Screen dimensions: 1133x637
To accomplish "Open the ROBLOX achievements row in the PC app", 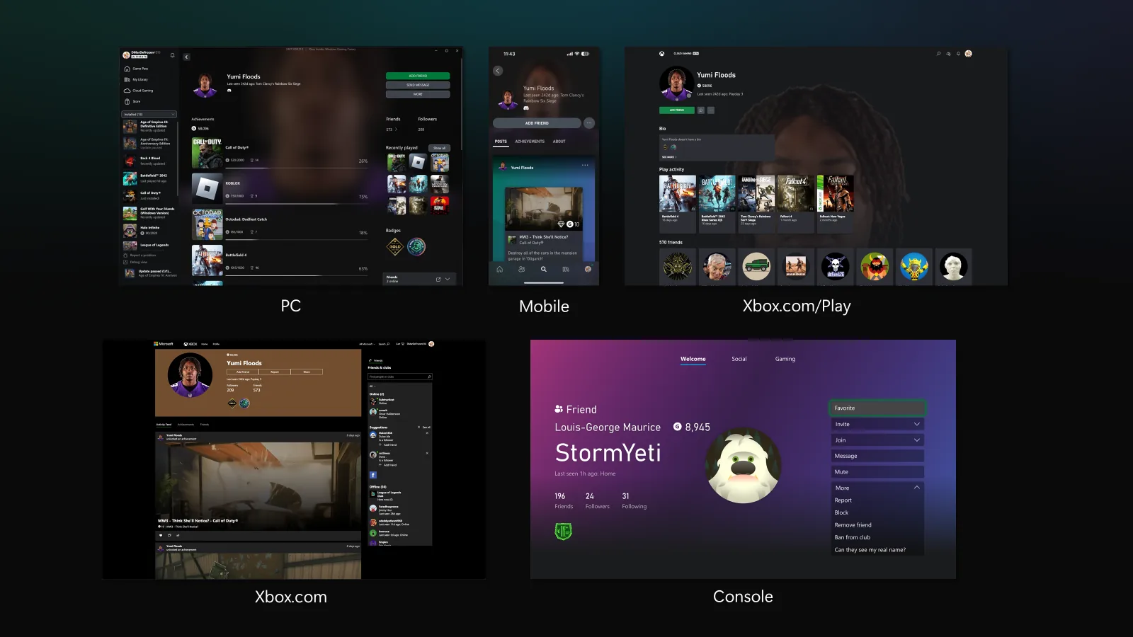I will point(280,189).
